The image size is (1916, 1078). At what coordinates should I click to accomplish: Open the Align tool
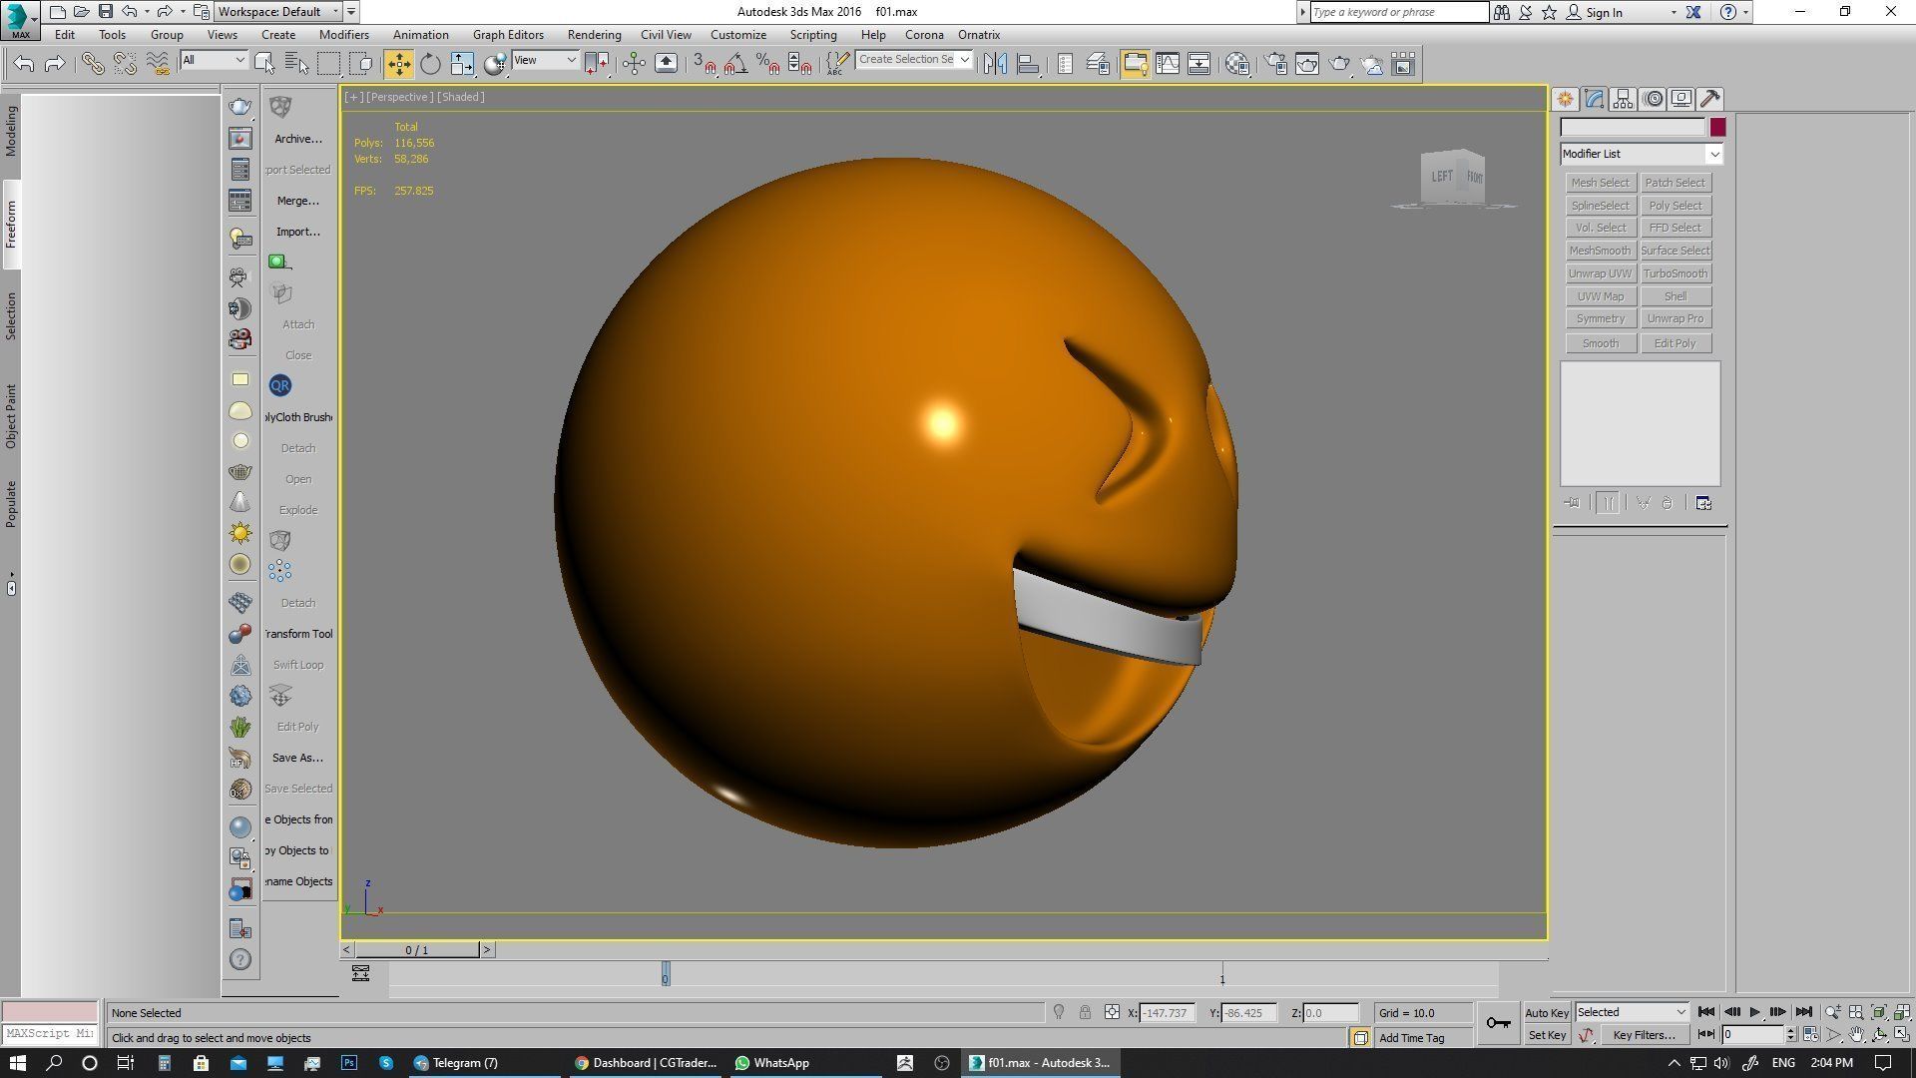[1028, 64]
